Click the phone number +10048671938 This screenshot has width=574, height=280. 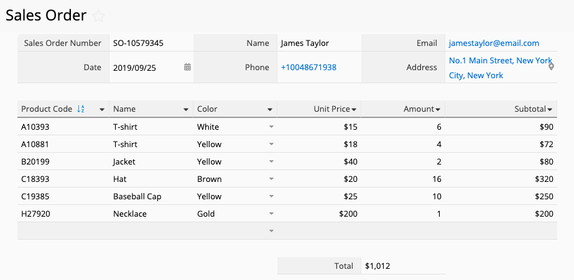pyautogui.click(x=308, y=67)
